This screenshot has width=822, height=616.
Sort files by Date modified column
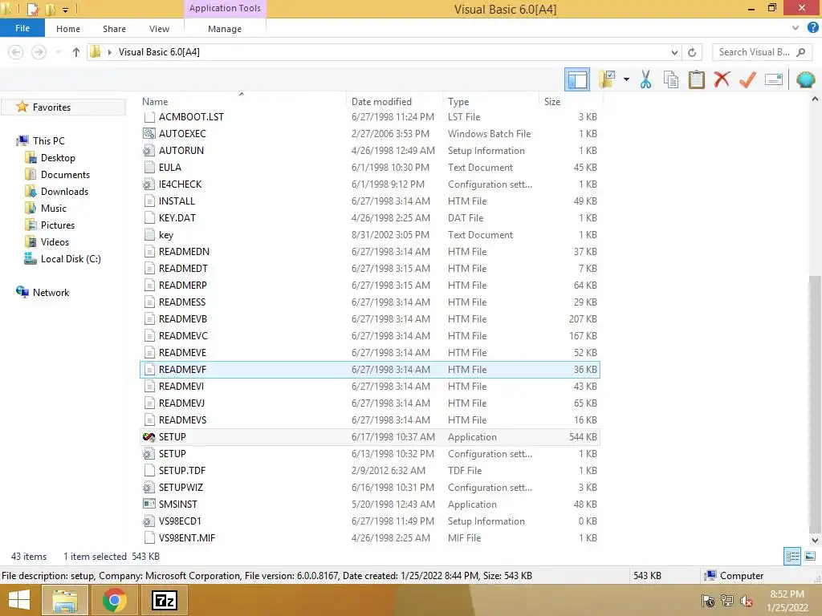point(381,102)
